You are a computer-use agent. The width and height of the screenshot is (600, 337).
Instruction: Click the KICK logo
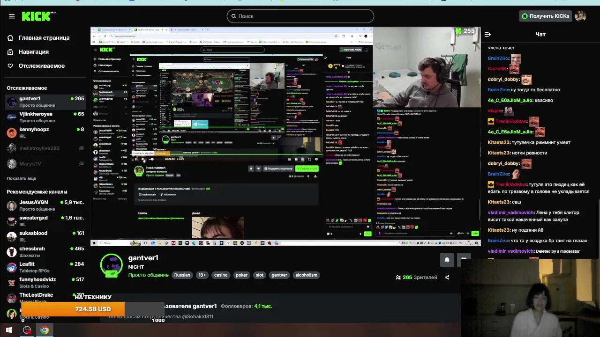[38, 16]
